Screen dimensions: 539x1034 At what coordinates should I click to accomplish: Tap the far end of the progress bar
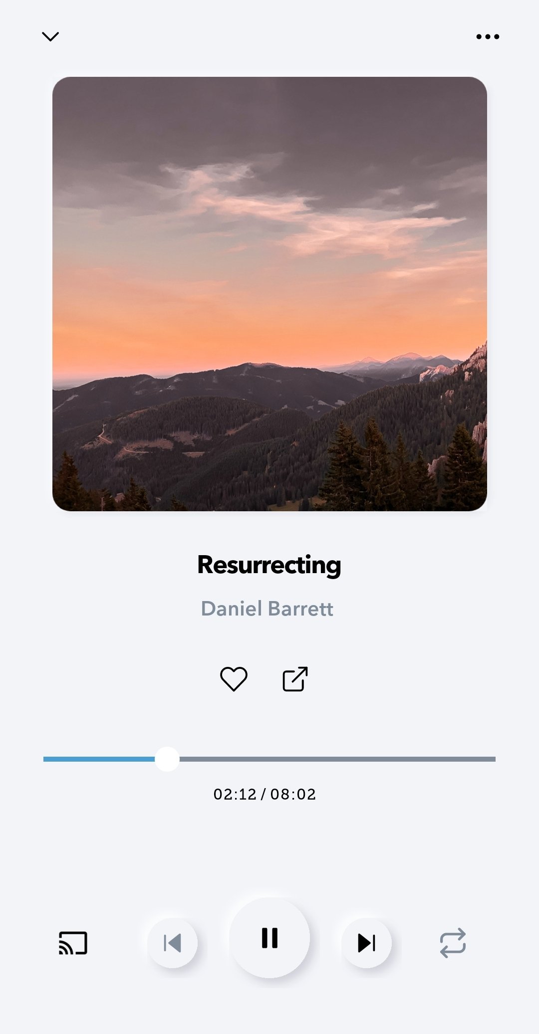tap(492, 759)
